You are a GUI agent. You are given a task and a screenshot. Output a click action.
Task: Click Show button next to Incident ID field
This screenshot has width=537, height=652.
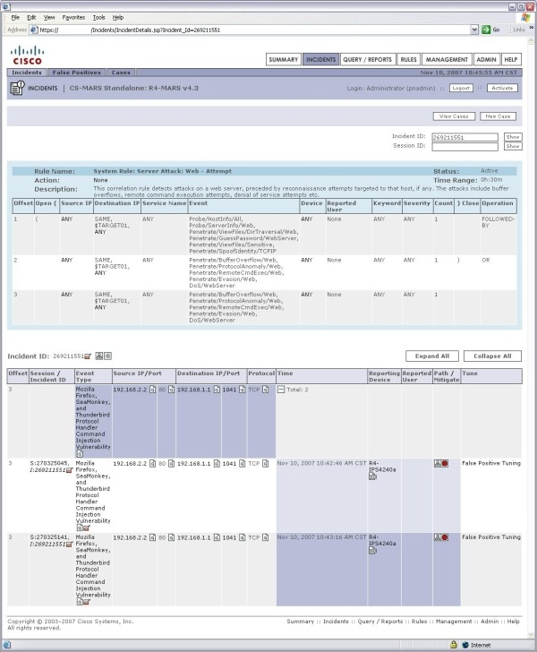coord(513,137)
